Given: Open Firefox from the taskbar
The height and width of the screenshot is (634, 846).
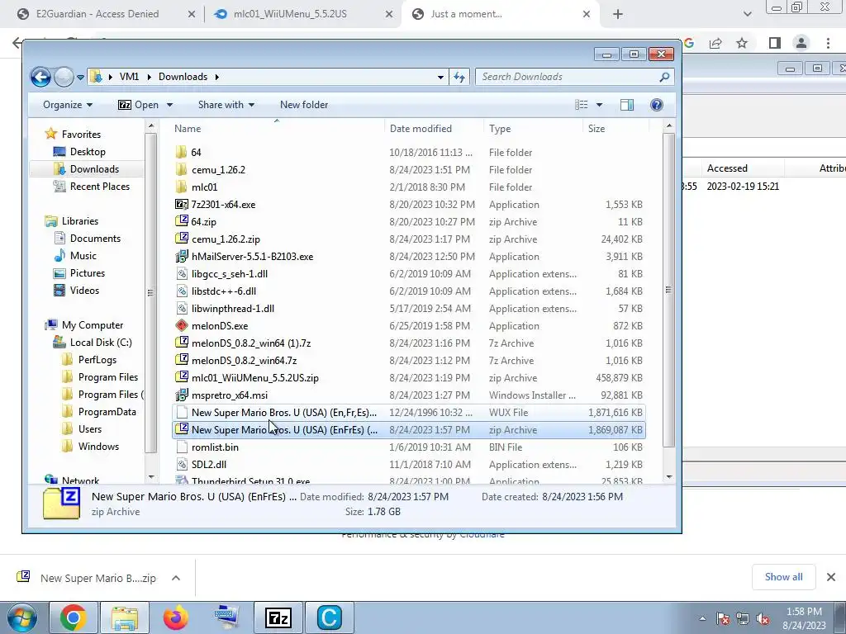Looking at the screenshot, I should [176, 617].
